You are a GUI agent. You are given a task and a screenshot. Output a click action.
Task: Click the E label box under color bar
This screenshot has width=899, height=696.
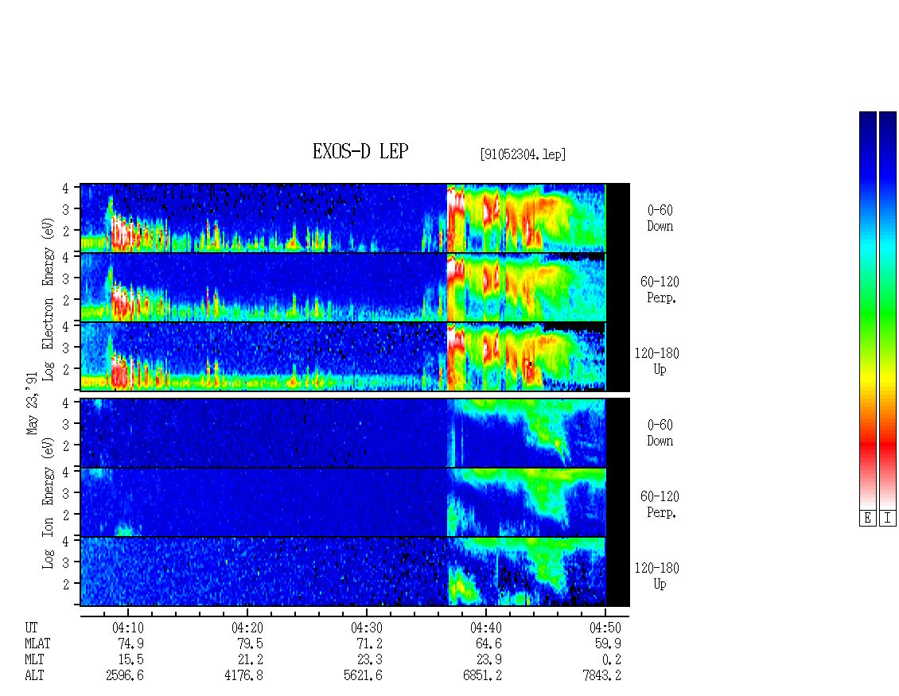(867, 519)
